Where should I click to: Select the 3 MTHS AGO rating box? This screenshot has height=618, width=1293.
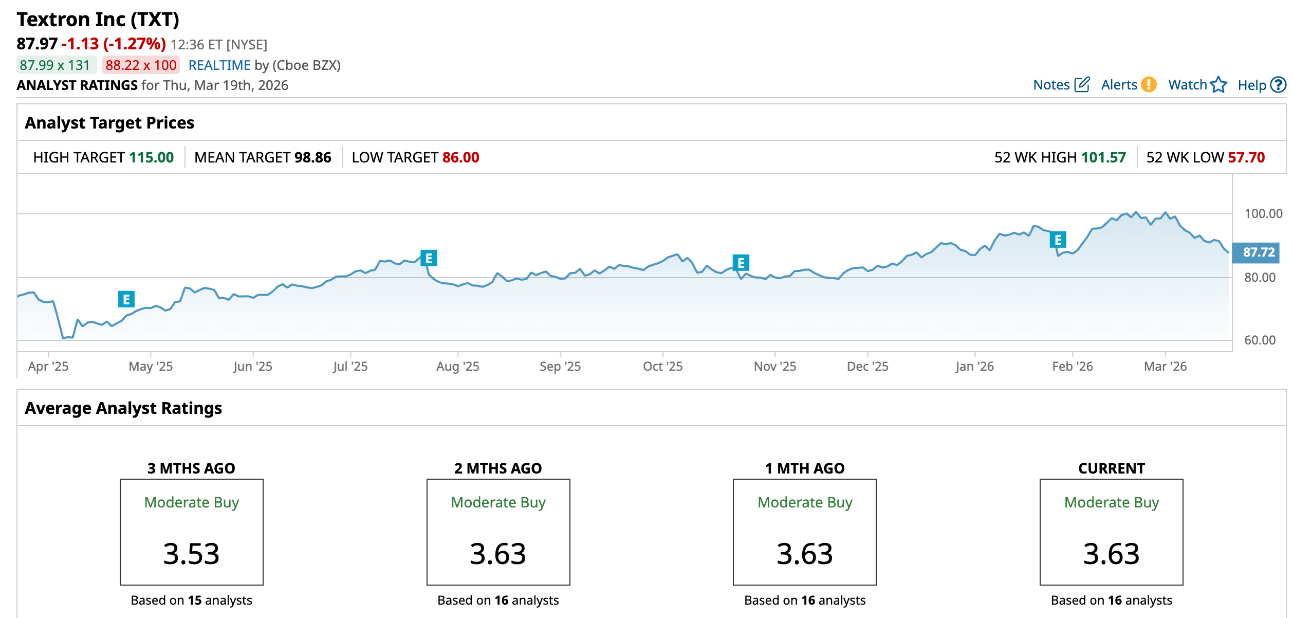click(192, 532)
